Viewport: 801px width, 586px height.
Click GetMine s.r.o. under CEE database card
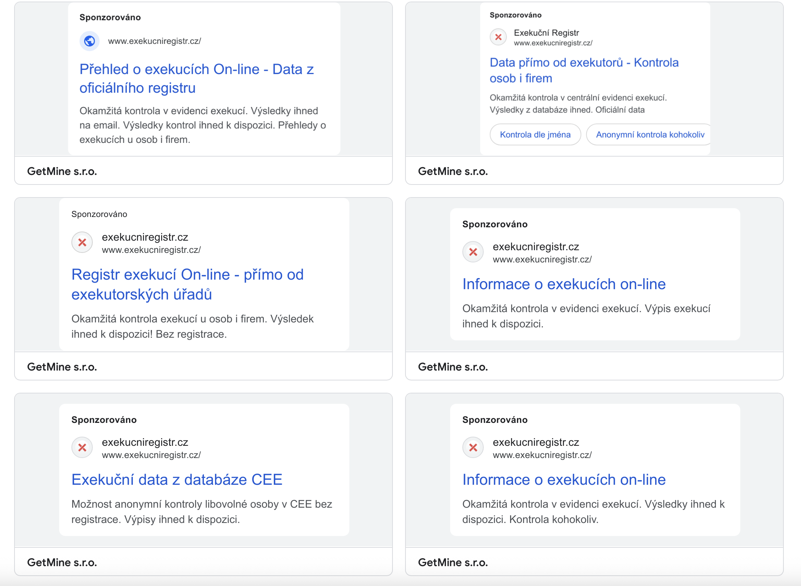pos(62,563)
